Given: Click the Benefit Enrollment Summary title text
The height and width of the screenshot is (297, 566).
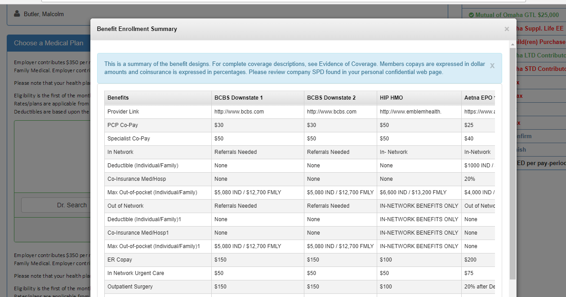Looking at the screenshot, I should pyautogui.click(x=137, y=29).
